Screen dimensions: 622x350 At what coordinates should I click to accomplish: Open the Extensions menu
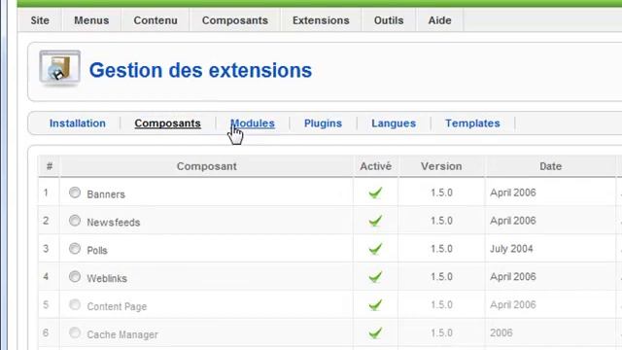(x=321, y=20)
